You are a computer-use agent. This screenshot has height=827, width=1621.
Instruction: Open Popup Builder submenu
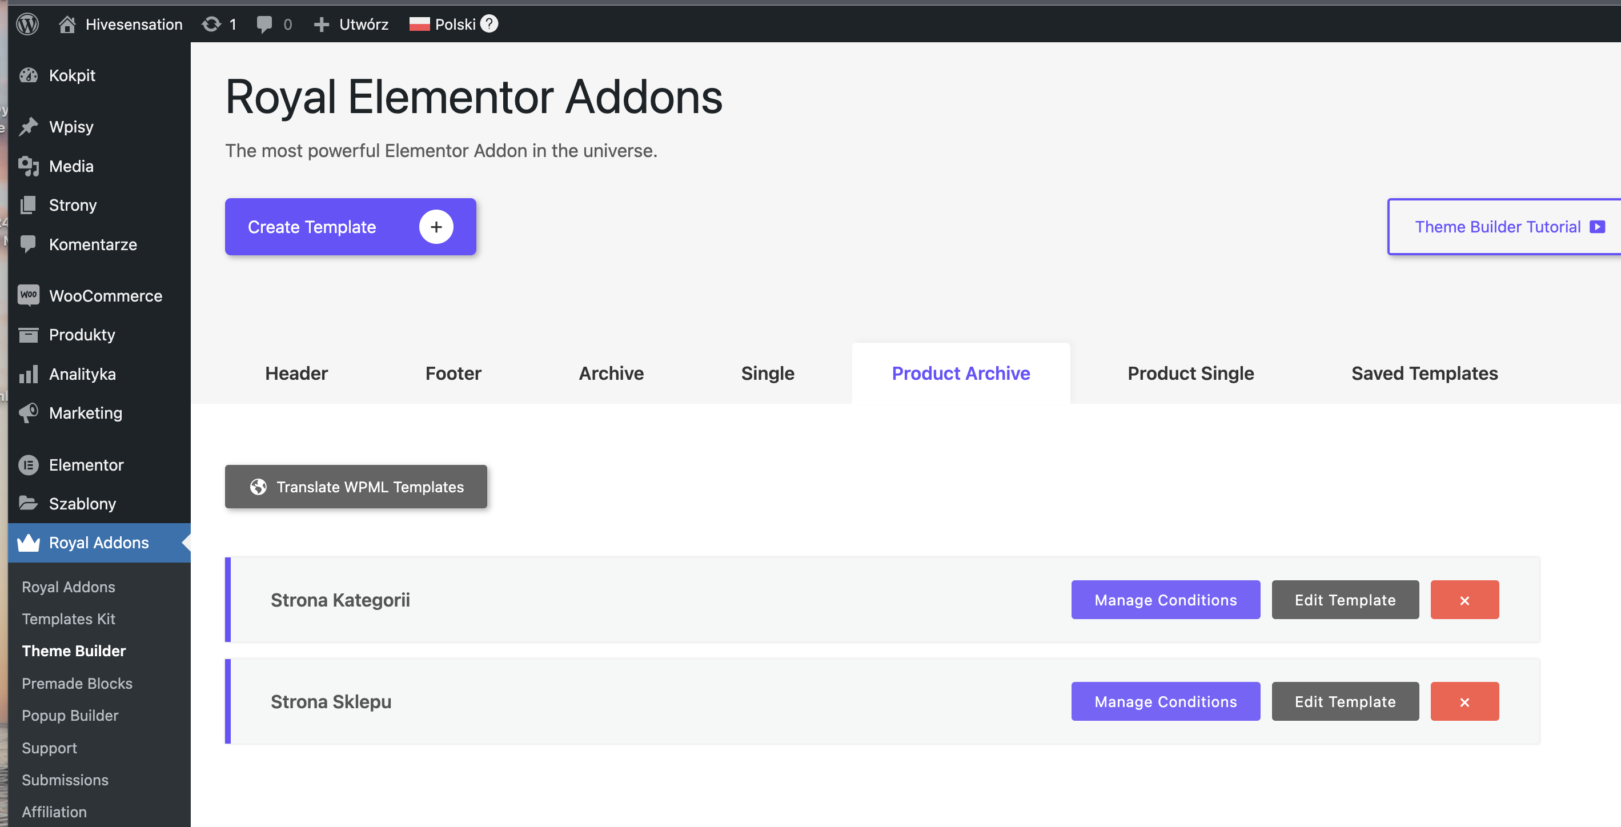pos(70,716)
